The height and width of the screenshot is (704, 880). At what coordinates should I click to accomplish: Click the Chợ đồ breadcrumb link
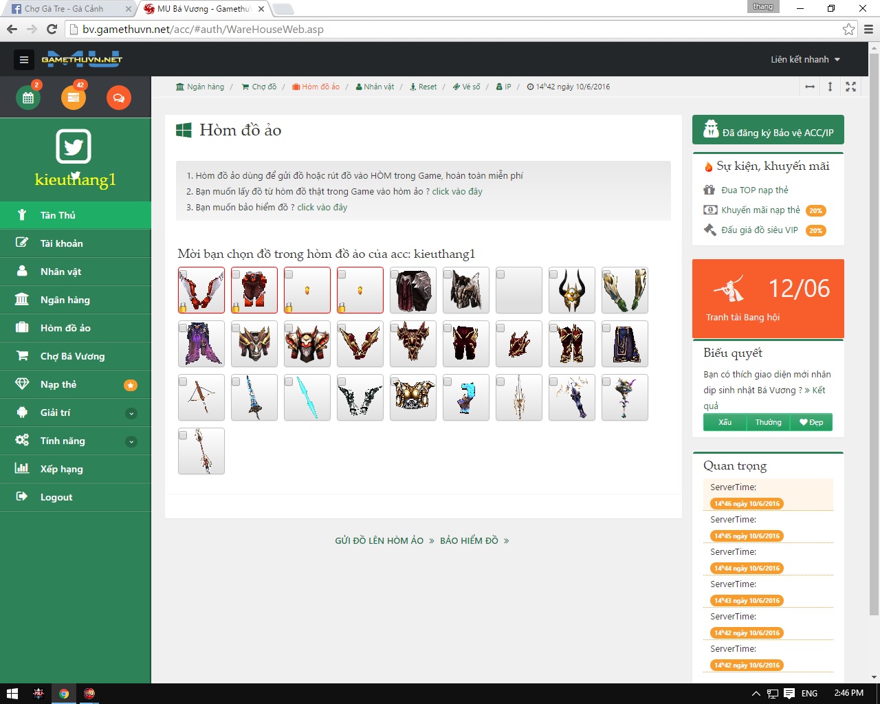tap(259, 87)
